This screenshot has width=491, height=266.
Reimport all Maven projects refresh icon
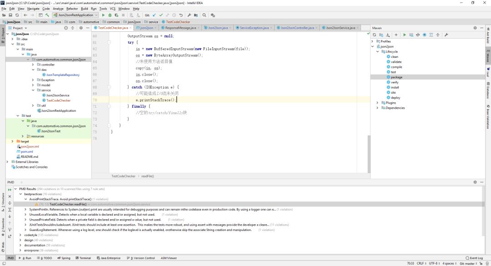coord(375,35)
